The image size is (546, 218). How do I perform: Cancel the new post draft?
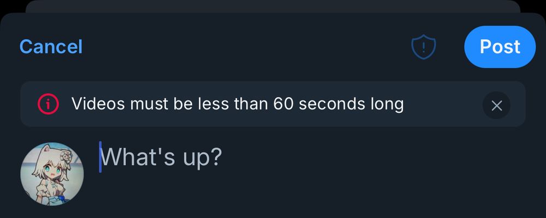(x=51, y=47)
